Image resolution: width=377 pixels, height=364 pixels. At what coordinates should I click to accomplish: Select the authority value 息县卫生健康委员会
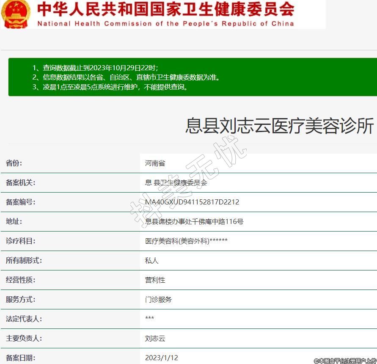click(176, 182)
